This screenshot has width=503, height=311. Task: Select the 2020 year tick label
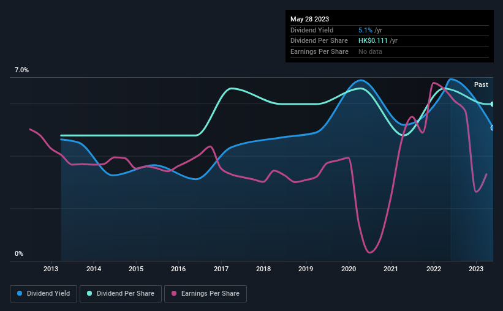click(349, 269)
